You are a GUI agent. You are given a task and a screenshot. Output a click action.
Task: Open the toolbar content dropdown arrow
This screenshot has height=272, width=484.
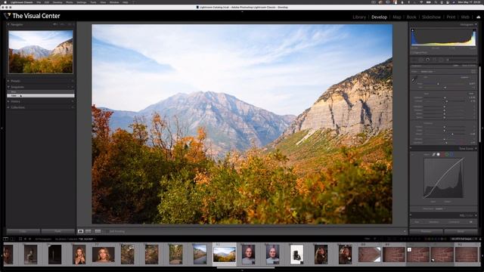point(405,231)
